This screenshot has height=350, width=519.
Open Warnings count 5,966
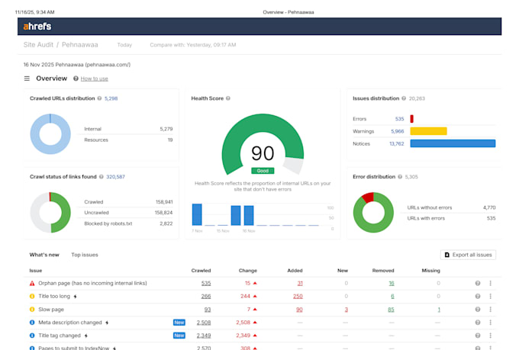[398, 131]
